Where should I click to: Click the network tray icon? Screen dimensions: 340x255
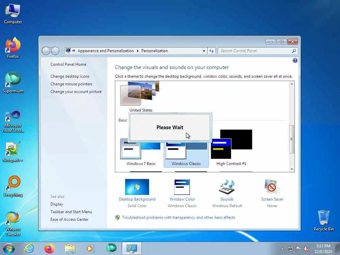pyautogui.click(x=290, y=249)
